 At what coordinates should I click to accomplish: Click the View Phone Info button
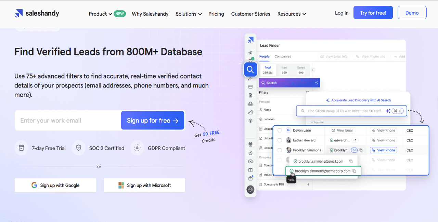[x=370, y=56]
